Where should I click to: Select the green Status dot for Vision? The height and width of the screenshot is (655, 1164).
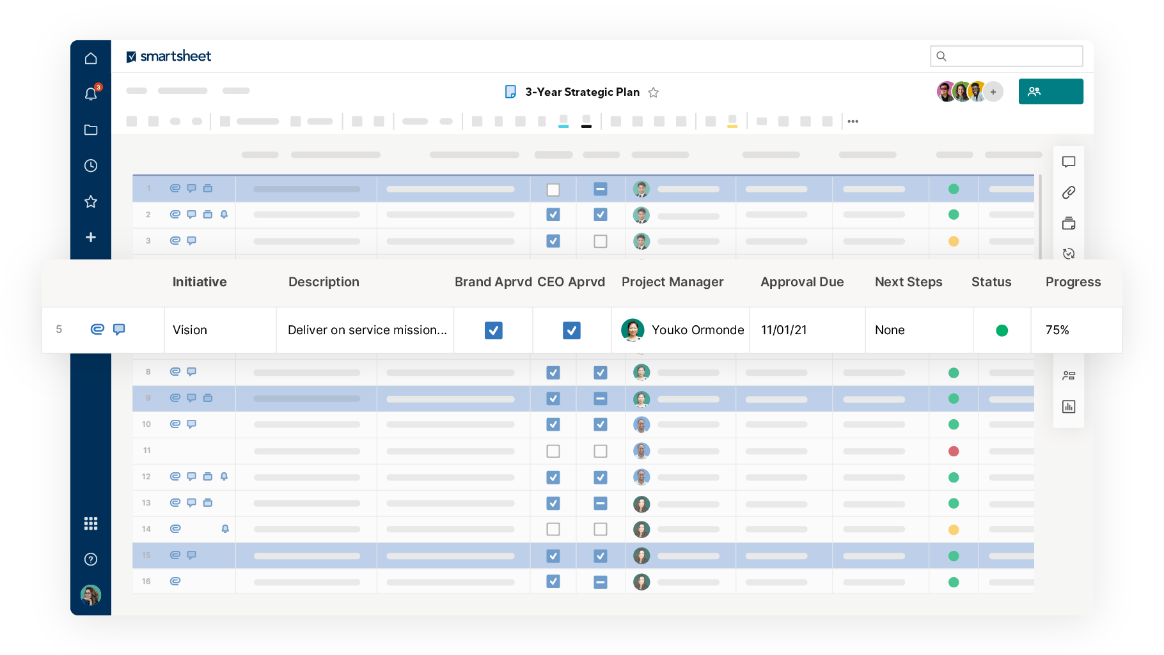(1002, 330)
